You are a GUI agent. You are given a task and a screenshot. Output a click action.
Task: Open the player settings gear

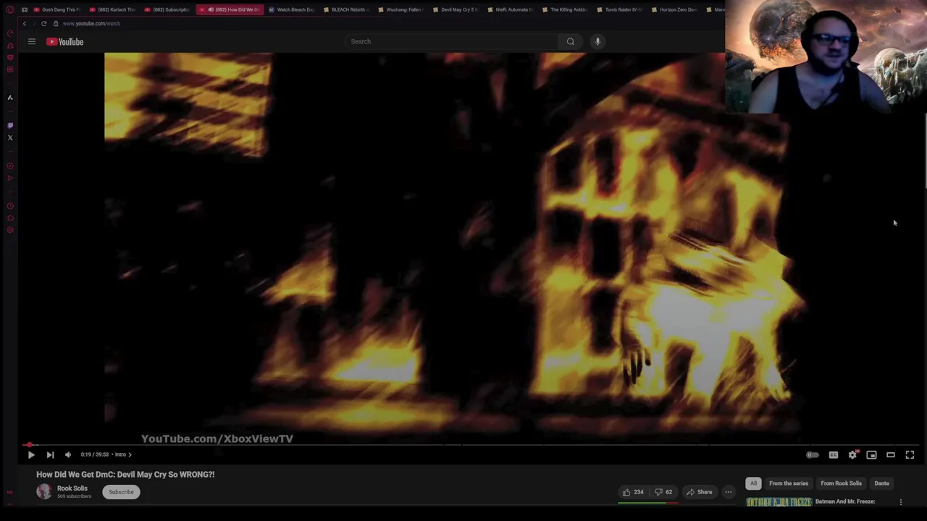click(852, 455)
